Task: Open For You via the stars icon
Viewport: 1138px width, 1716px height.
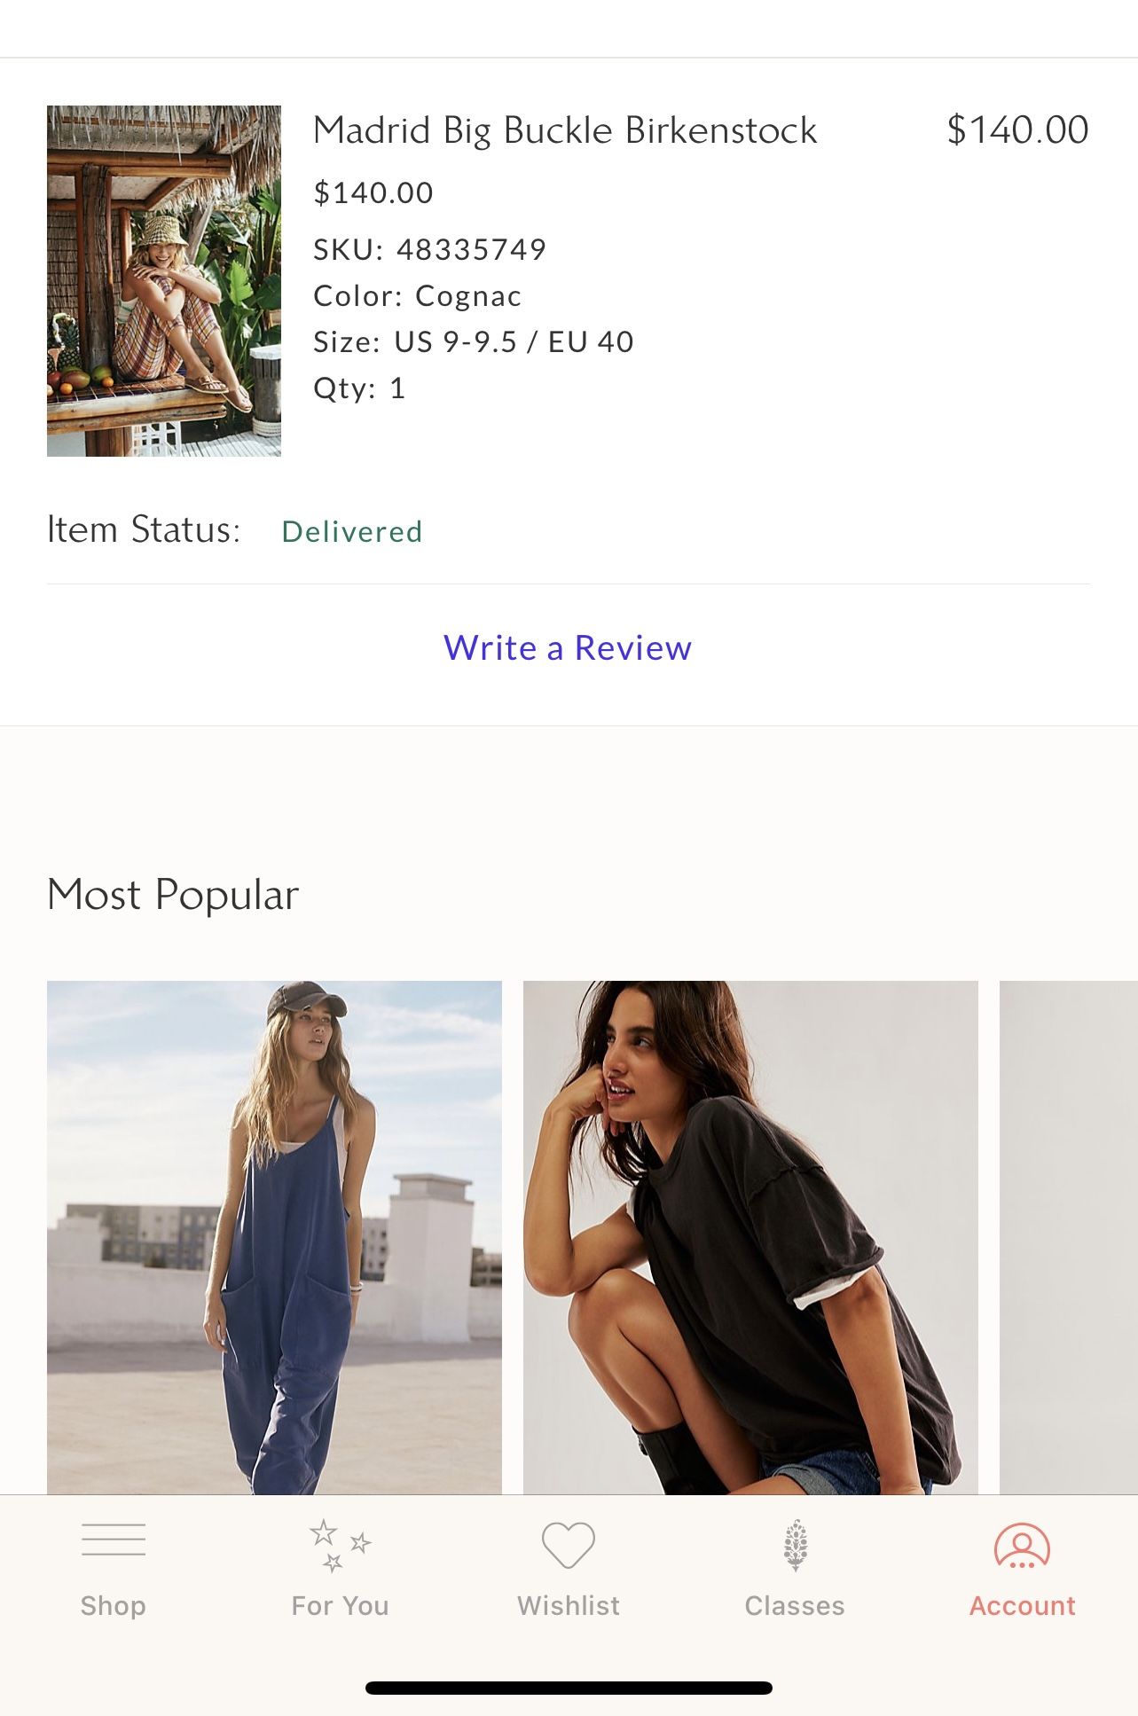Action: (x=340, y=1545)
